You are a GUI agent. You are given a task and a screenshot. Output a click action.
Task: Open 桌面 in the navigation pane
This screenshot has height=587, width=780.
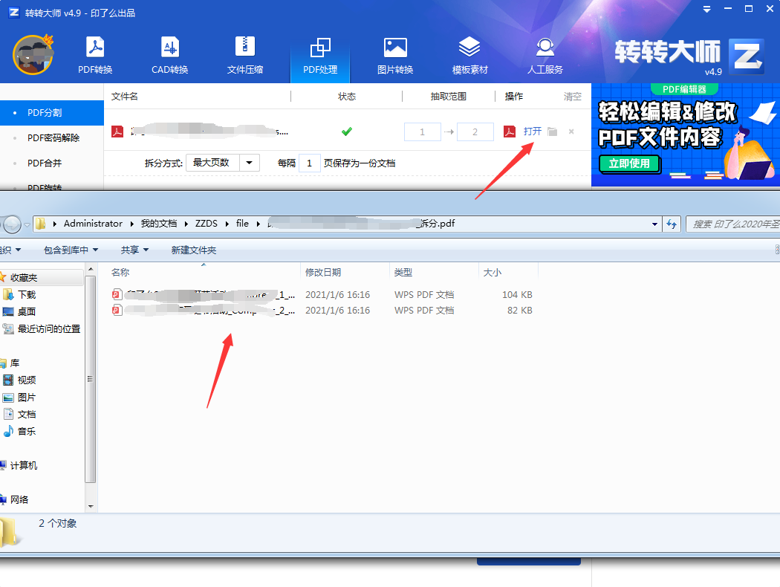click(x=27, y=311)
